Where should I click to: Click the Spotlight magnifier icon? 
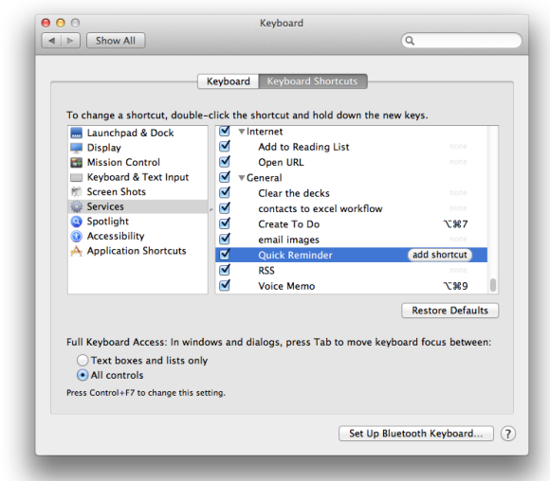pos(76,222)
